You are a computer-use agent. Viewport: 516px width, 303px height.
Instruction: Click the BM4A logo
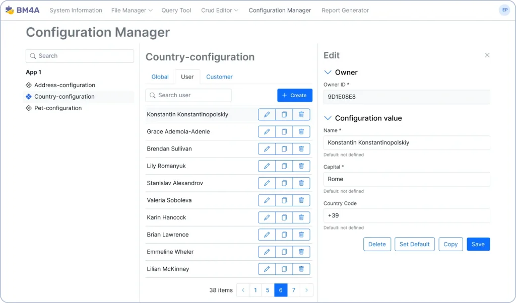coord(22,10)
